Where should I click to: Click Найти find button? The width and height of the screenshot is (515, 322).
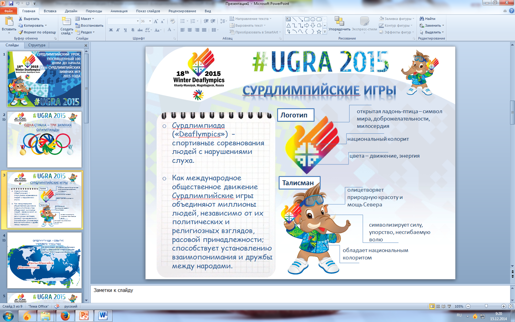pos(427,19)
